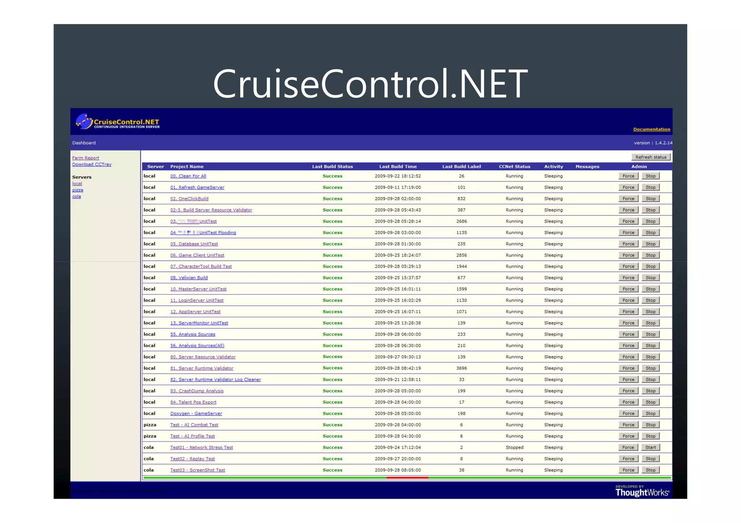Image resolution: width=741 pixels, height=523 pixels.
Task: Force build for 08. Velixian Build
Action: tap(628, 278)
